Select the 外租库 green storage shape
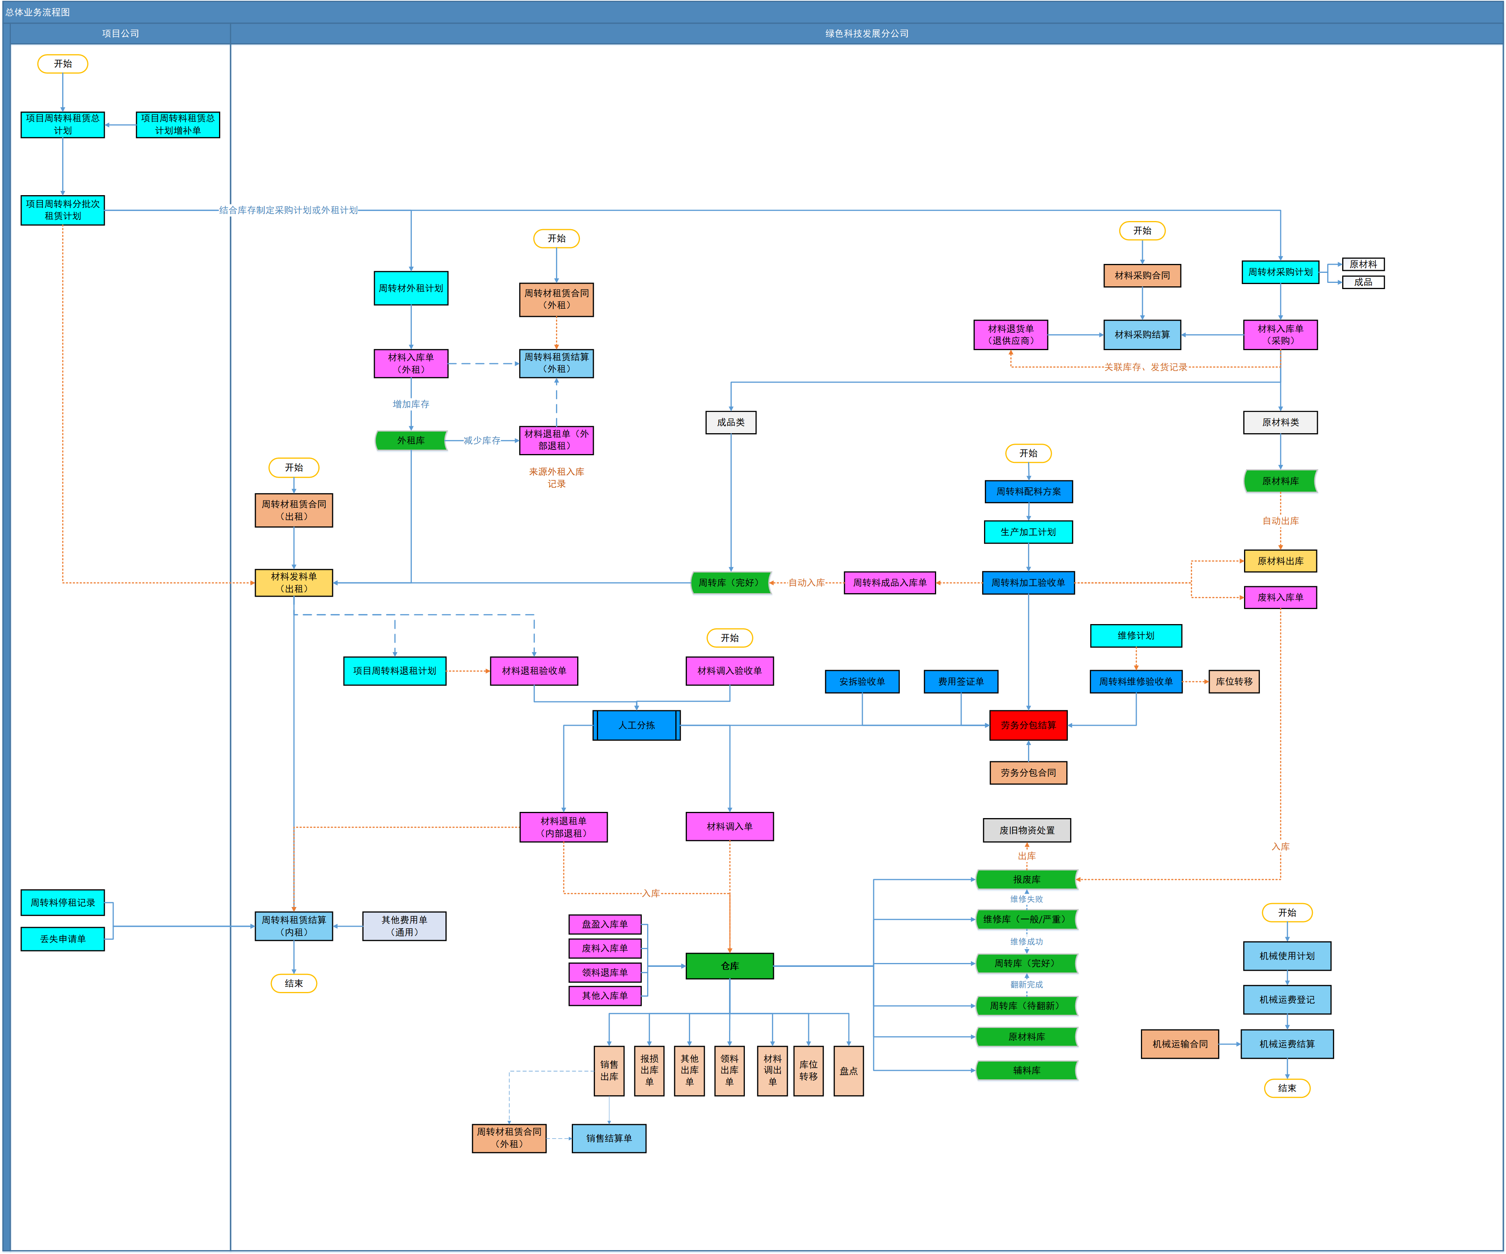 click(x=411, y=441)
